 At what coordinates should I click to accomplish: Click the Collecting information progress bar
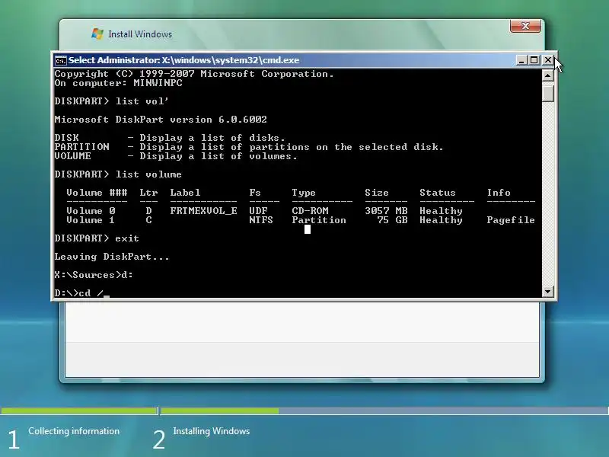click(79, 411)
